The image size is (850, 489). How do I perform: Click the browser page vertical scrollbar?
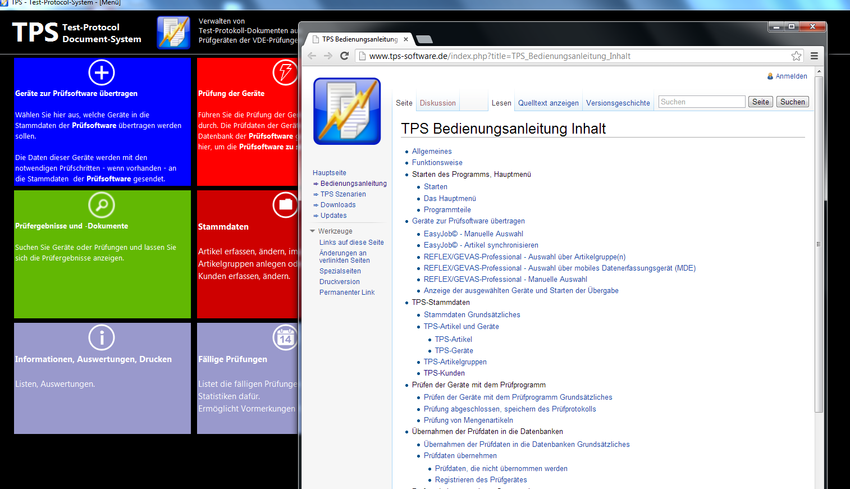pyautogui.click(x=819, y=244)
